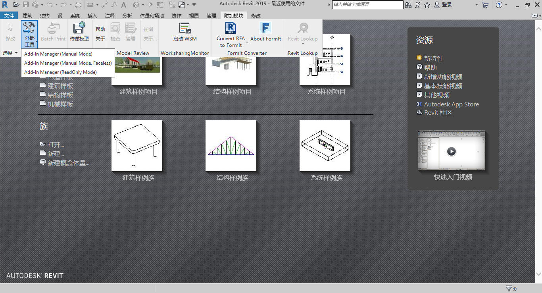The width and height of the screenshot is (542, 293).
Task: Open the Autodesk App Store resource link
Action: coord(451,104)
